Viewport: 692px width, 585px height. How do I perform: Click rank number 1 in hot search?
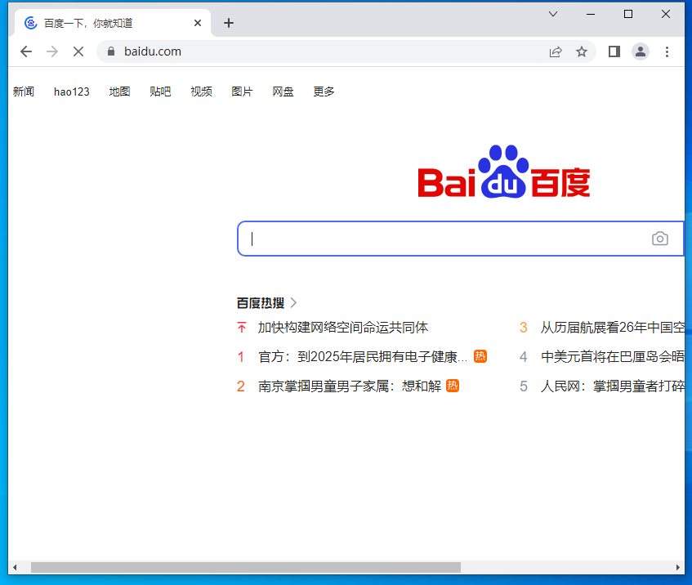point(240,357)
